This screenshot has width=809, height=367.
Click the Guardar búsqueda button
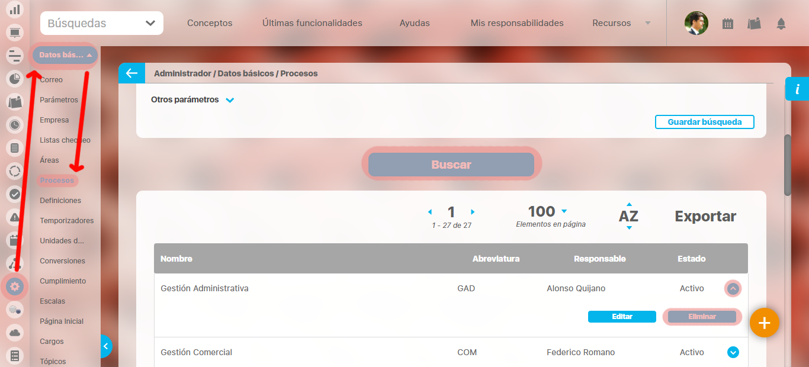(704, 122)
